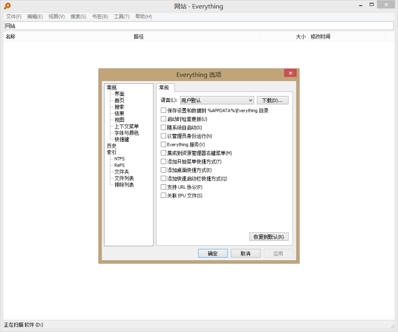Select 索引 in the options tree
398x332 pixels.
pyautogui.click(x=112, y=152)
